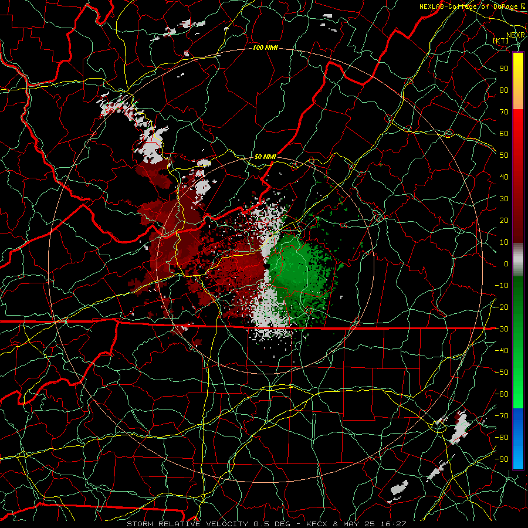Viewport: 528px width, 528px height.
Task: Select the -30 value on the velocity scale
Action: coord(502,329)
